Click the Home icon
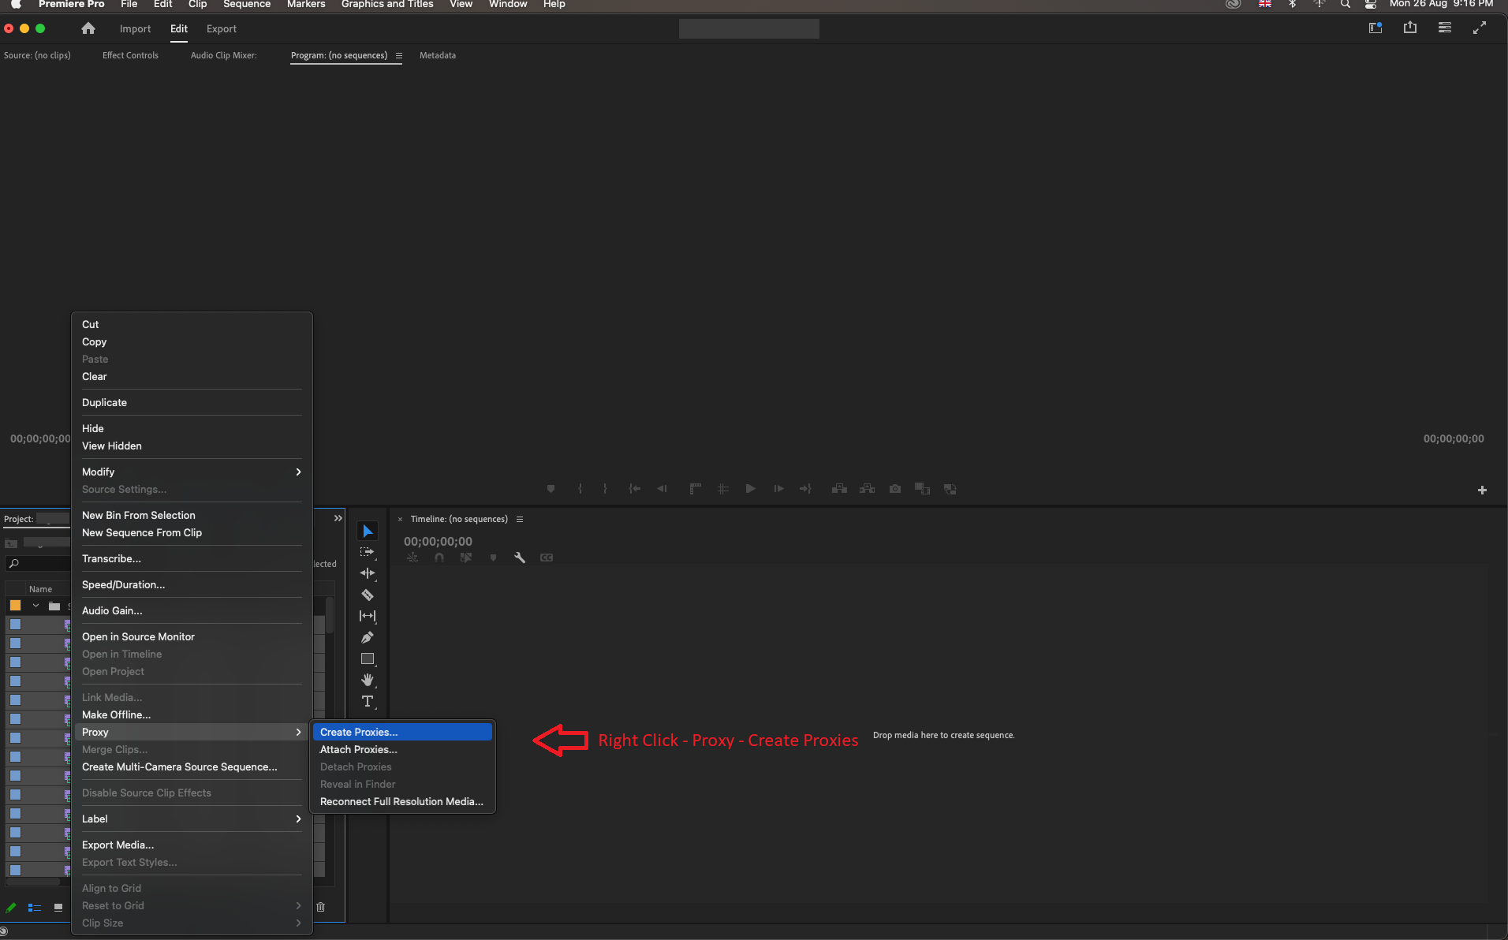Viewport: 1508px width, 940px height. (88, 28)
